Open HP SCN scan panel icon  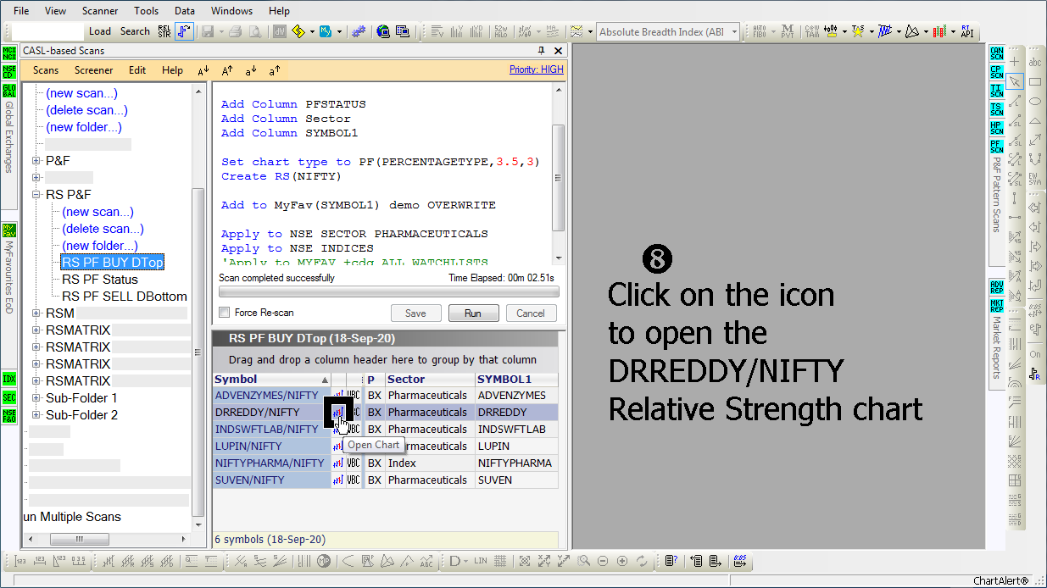[996, 129]
